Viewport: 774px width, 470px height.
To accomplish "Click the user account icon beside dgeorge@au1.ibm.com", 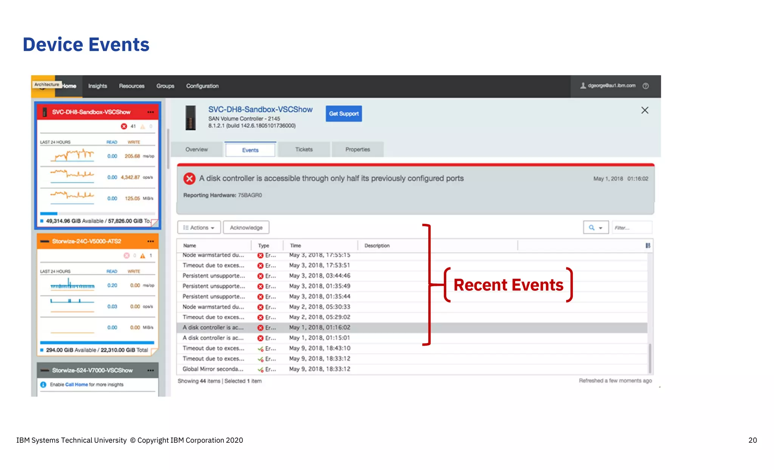I will click(583, 86).
